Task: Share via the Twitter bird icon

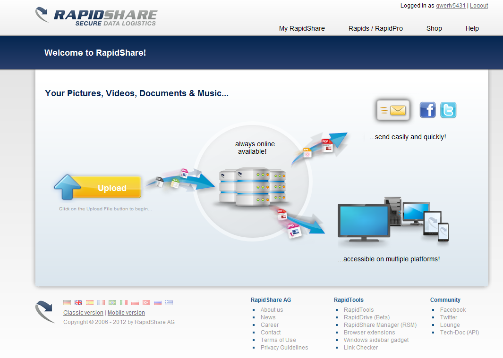Action: point(448,110)
